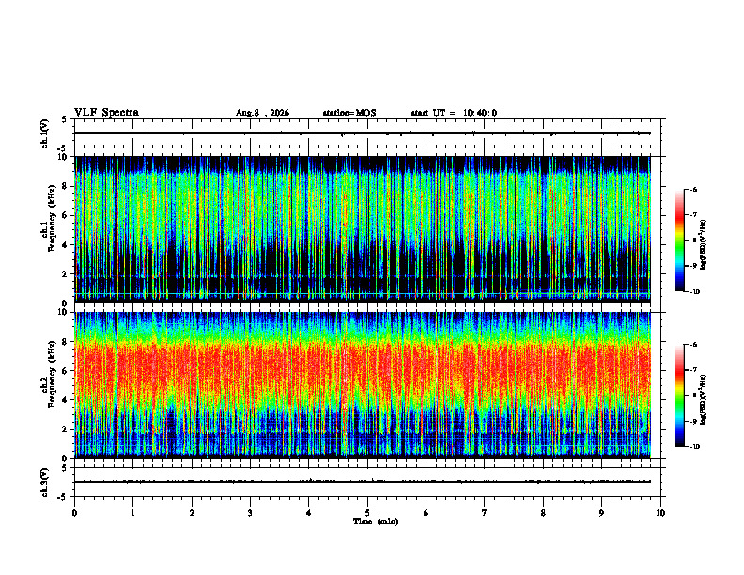Viewport: 744px width, 575px height.
Task: Click time axis tick label "3"
Action: click(250, 513)
